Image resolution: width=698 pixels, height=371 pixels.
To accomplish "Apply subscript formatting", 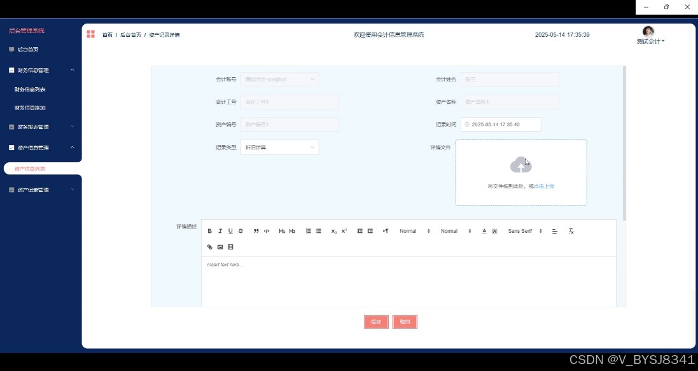I will (334, 231).
